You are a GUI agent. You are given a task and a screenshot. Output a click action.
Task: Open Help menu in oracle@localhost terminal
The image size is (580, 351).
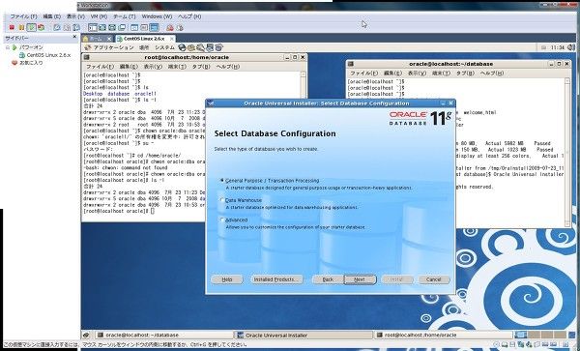tap(492, 73)
